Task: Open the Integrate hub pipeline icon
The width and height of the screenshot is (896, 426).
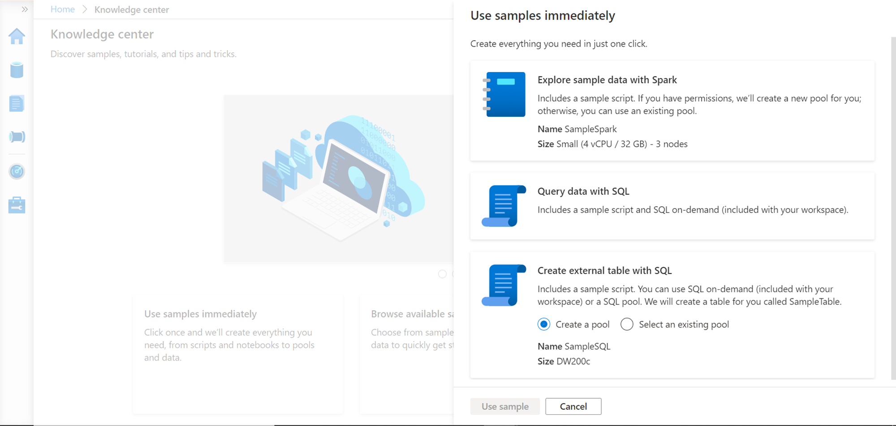Action: tap(17, 137)
